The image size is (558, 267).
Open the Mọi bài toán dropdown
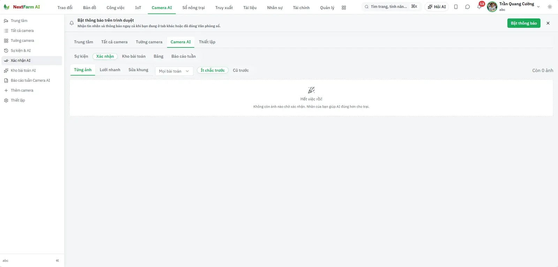174,71
